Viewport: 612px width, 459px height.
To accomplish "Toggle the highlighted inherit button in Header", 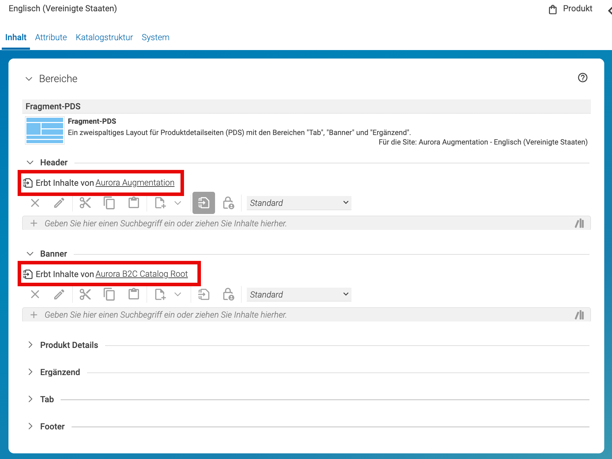I will pyautogui.click(x=204, y=203).
